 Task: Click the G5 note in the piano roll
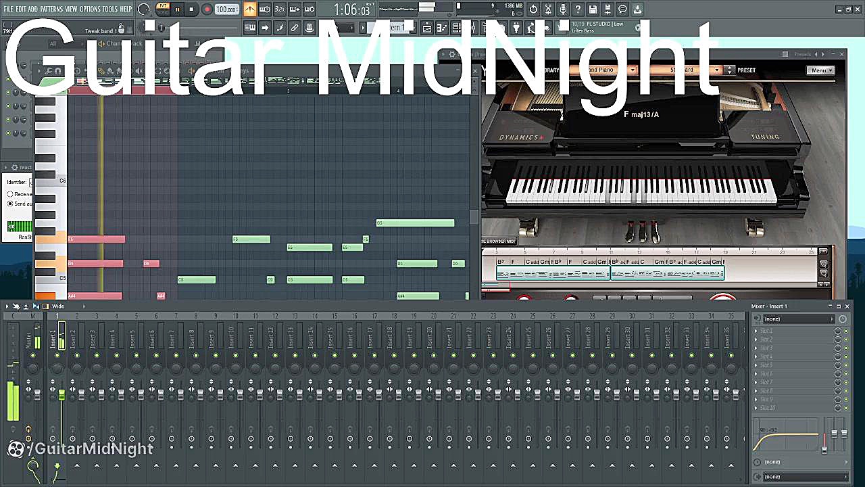tap(415, 223)
